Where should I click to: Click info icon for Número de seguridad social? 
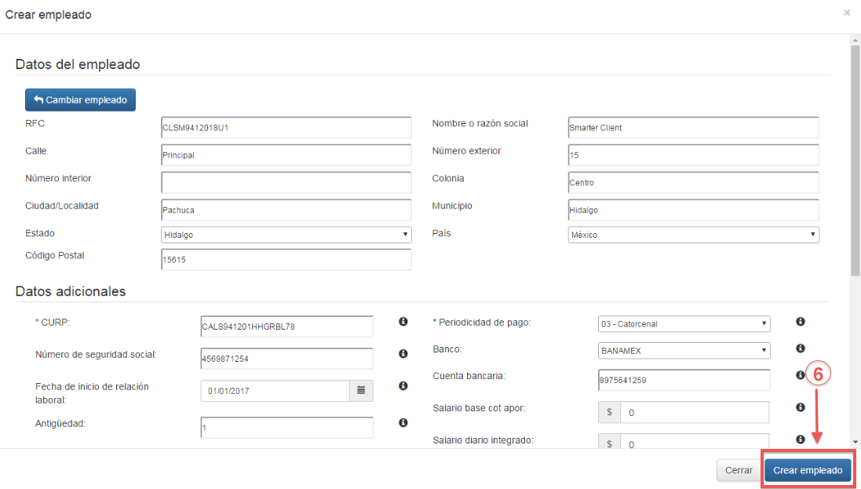point(403,354)
